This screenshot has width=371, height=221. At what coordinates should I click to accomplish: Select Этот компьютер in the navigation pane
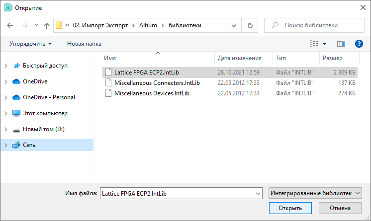click(x=45, y=113)
